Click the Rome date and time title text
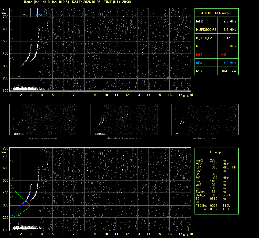Viewport: 259px width, 238px height. pyautogui.click(x=75, y=2)
